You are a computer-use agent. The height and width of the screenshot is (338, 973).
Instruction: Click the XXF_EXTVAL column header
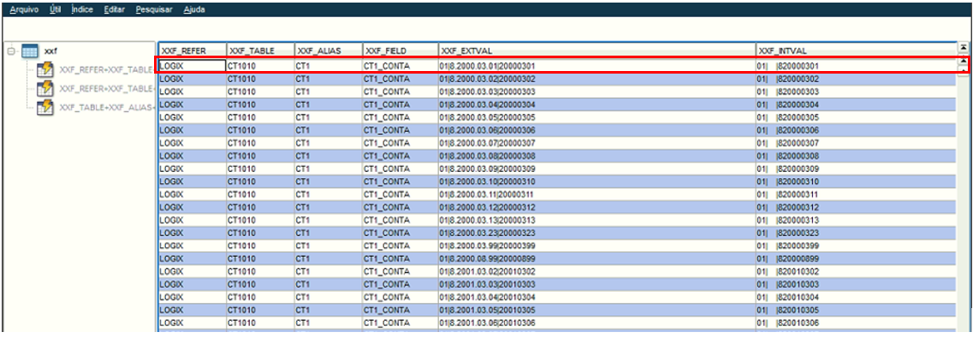597,50
